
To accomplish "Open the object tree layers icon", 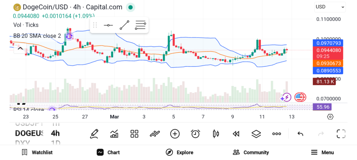I will coord(256,134).
